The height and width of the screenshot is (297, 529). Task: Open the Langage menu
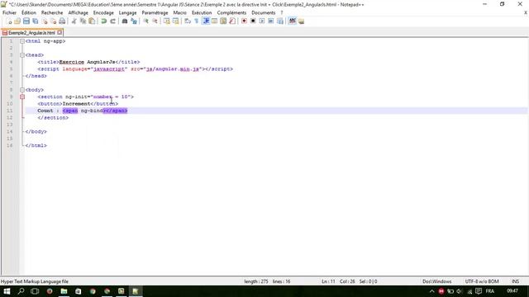[127, 12]
